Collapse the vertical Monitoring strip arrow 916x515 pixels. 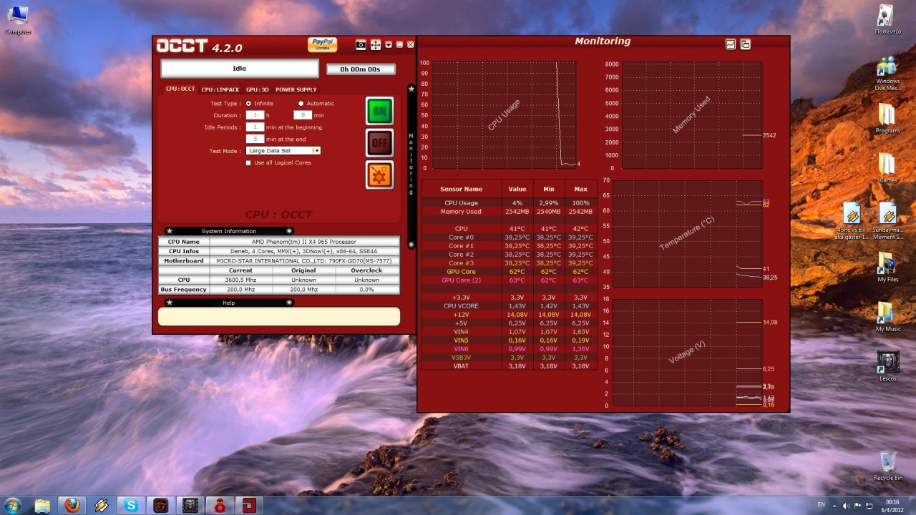coord(411,245)
